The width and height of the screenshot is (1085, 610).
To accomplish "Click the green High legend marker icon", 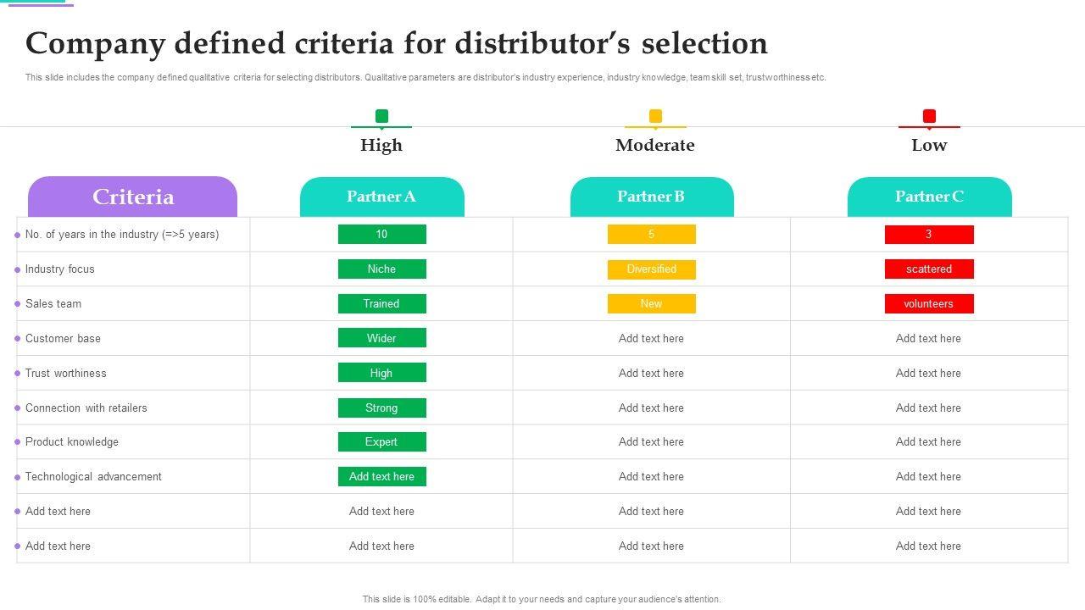I will [x=381, y=116].
